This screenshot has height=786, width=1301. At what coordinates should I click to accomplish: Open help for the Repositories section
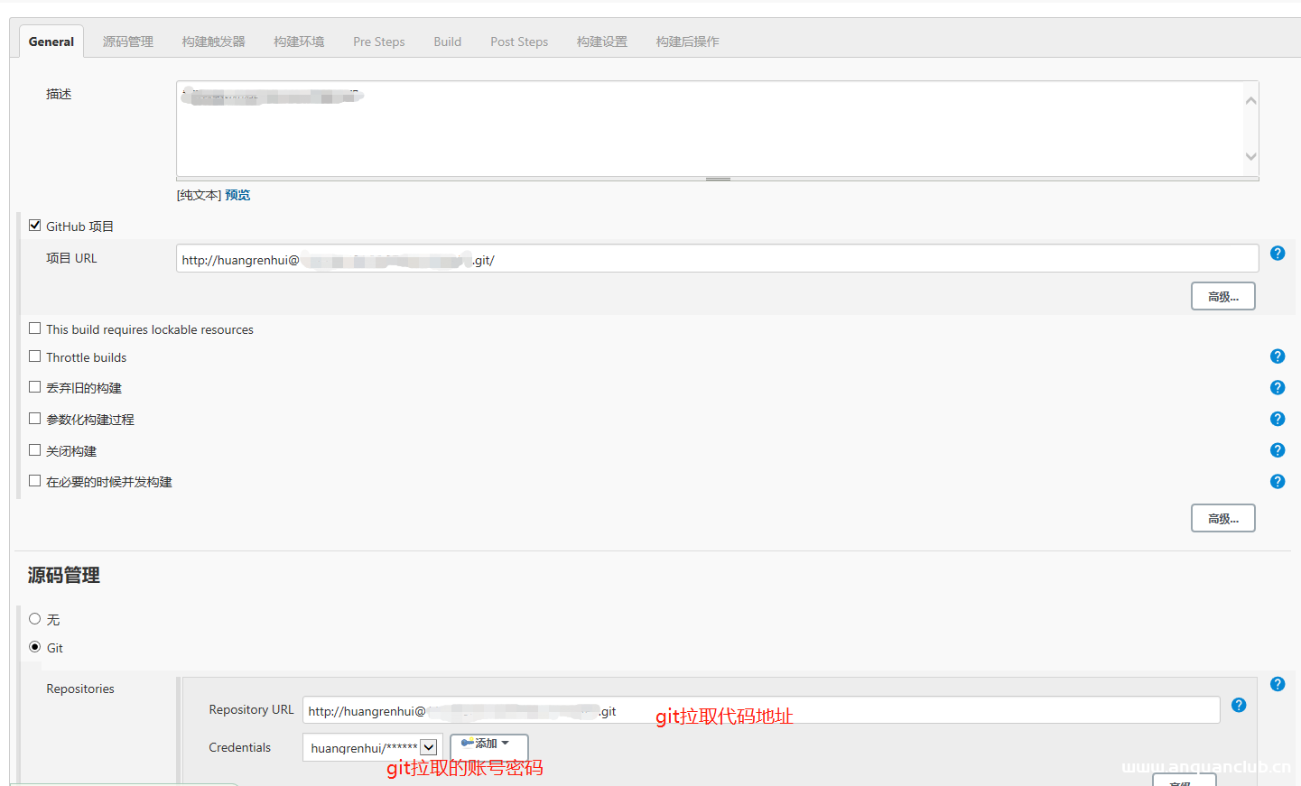pos(1278,684)
